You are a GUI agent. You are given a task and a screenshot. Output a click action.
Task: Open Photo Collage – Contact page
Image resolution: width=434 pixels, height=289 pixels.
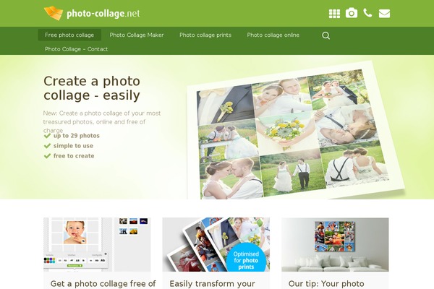point(77,49)
